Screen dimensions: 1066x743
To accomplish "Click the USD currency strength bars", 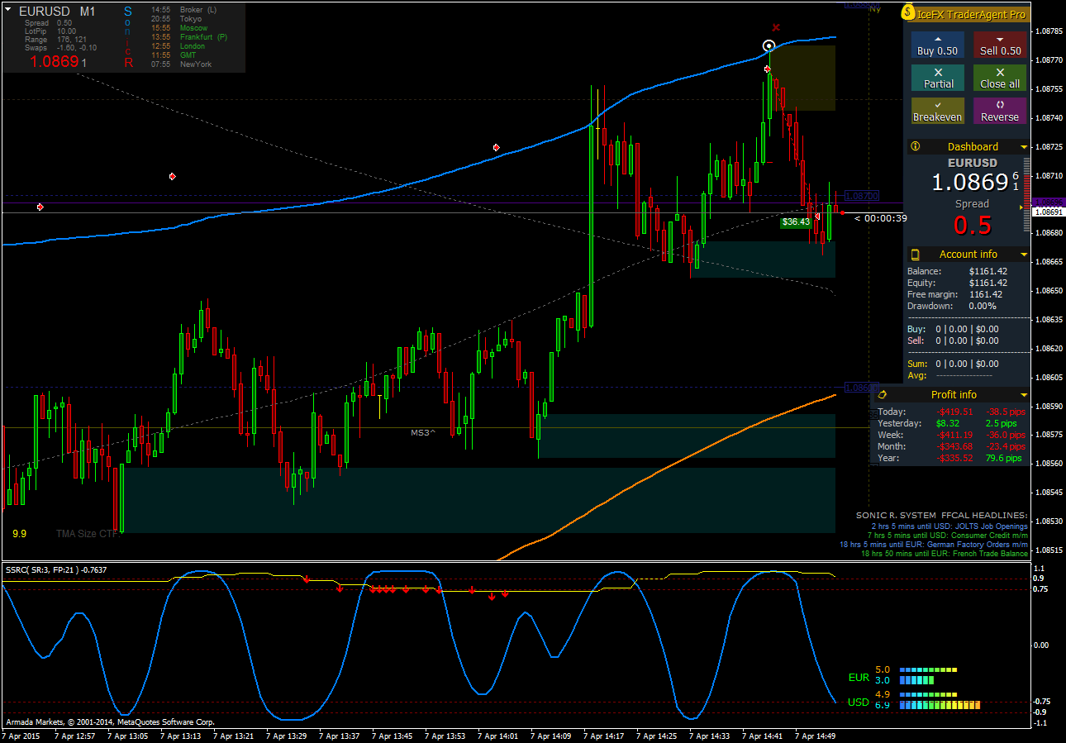I will tap(939, 700).
